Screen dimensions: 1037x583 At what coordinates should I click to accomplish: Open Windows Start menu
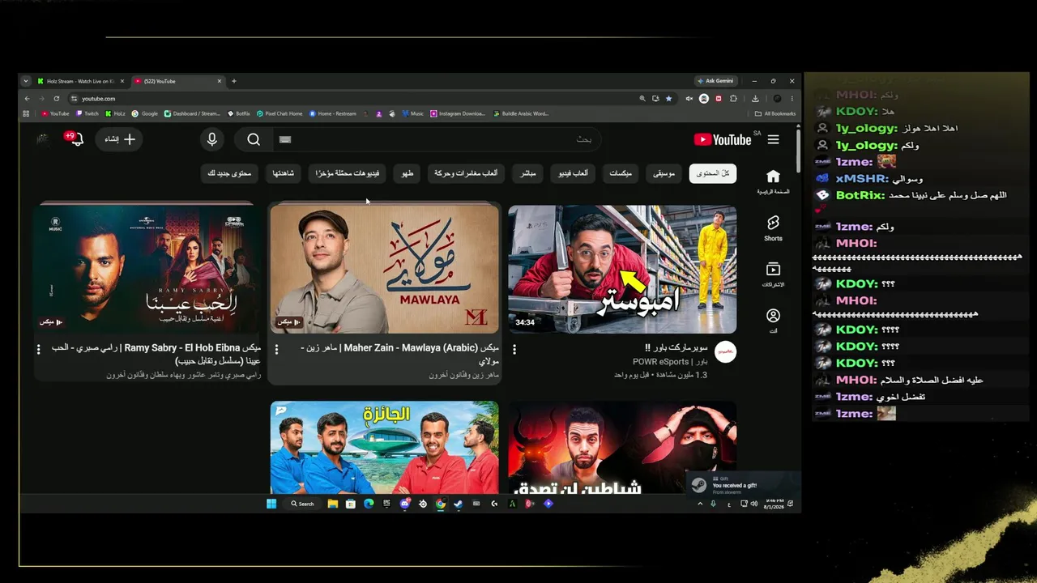coord(271,504)
